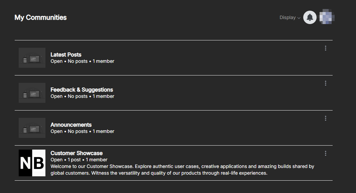The image size is (356, 193).
Task: Click the "1 post" info line of Customer Showcase
Action: (79, 160)
